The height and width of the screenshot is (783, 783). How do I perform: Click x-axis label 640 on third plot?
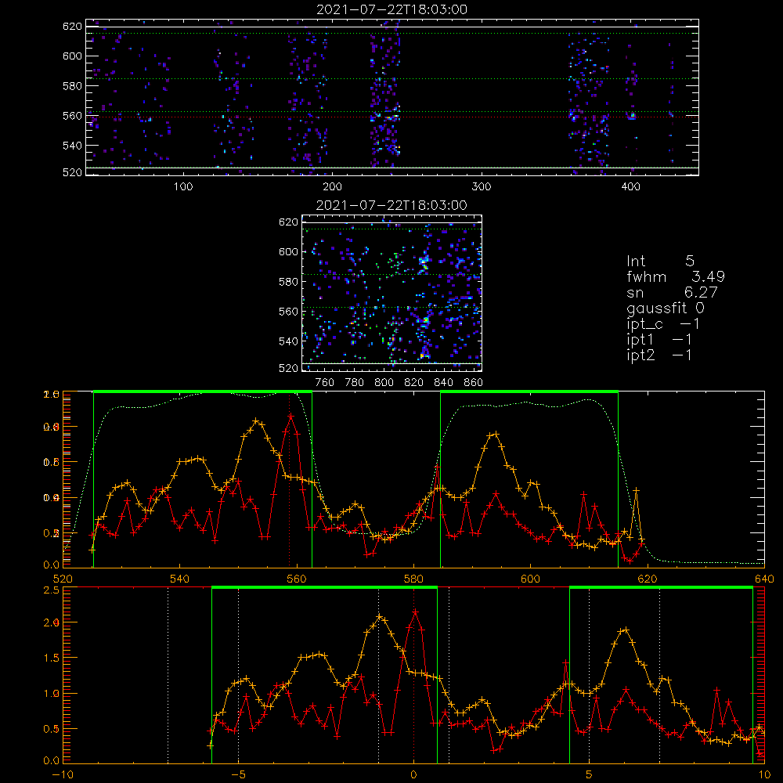[x=764, y=579]
